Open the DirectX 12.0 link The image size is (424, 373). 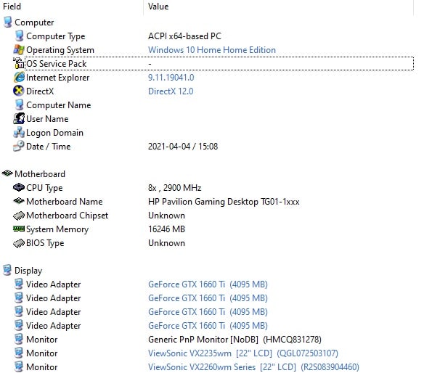171,91
